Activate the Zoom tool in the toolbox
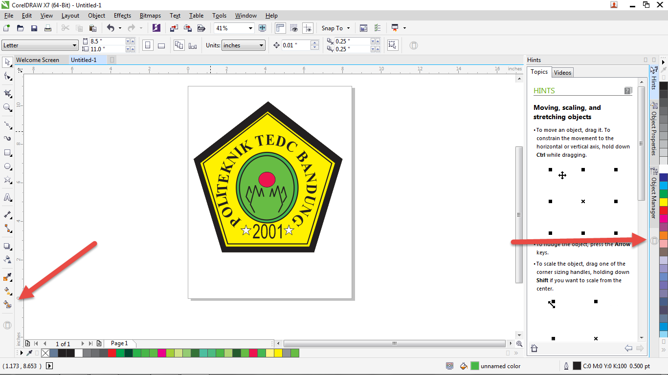668x375 pixels. coord(7,107)
